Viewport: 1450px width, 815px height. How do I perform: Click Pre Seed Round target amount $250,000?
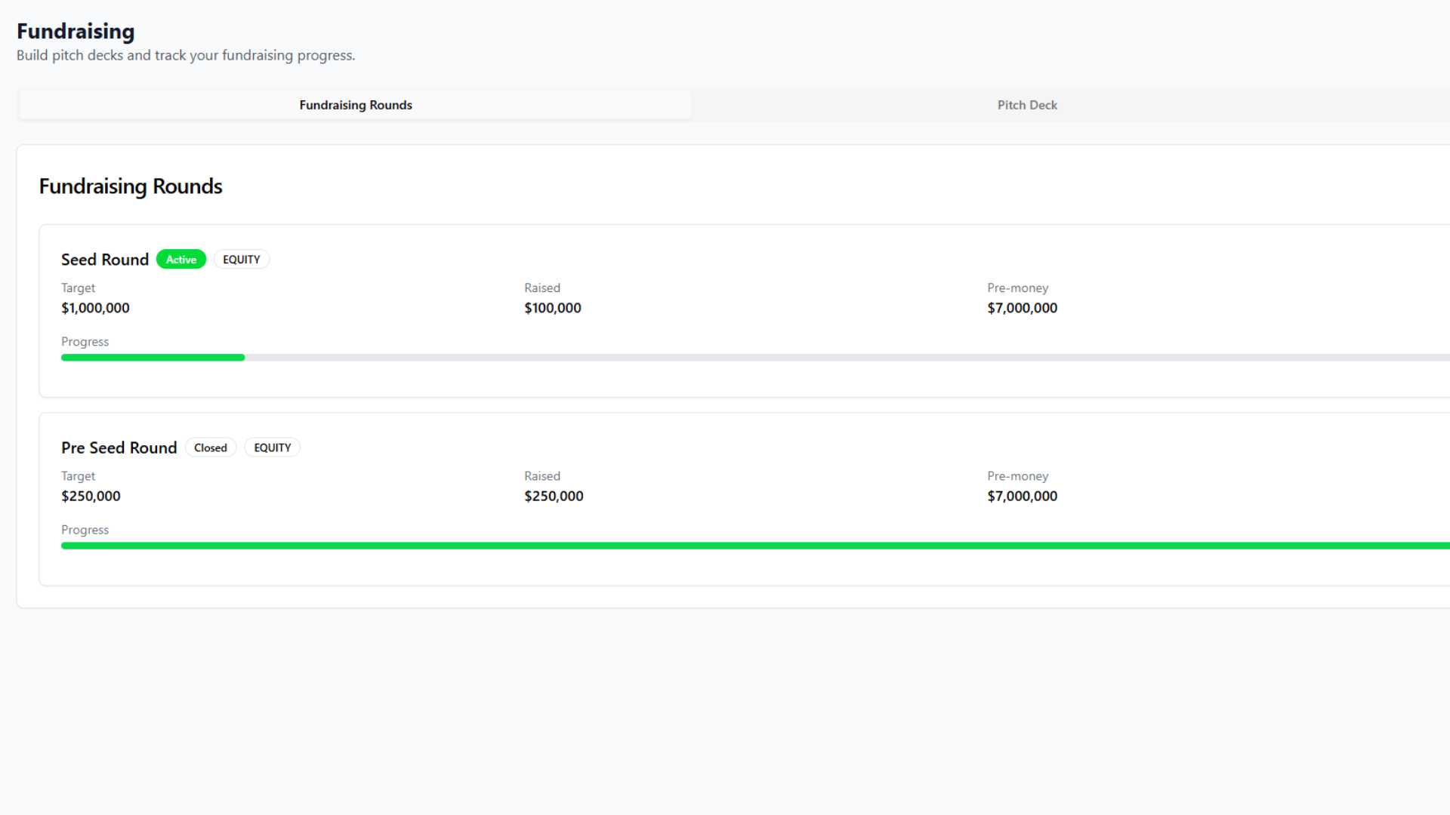point(91,496)
